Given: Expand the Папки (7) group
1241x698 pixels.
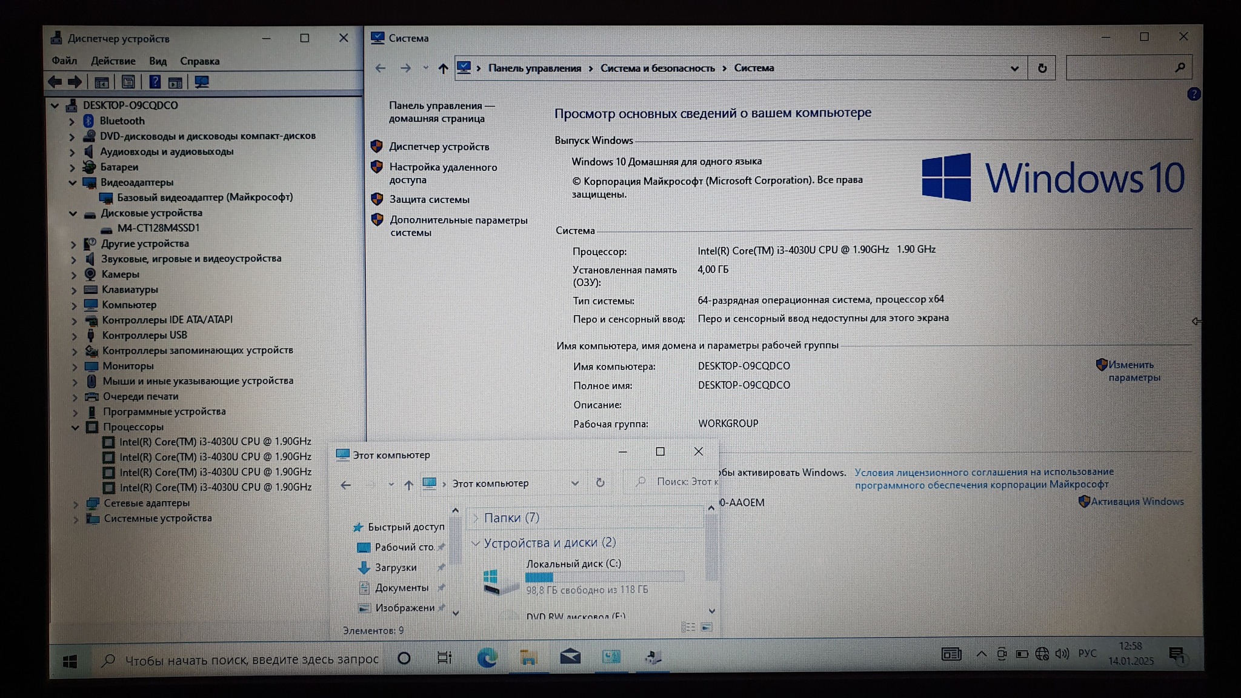Looking at the screenshot, I should (476, 517).
